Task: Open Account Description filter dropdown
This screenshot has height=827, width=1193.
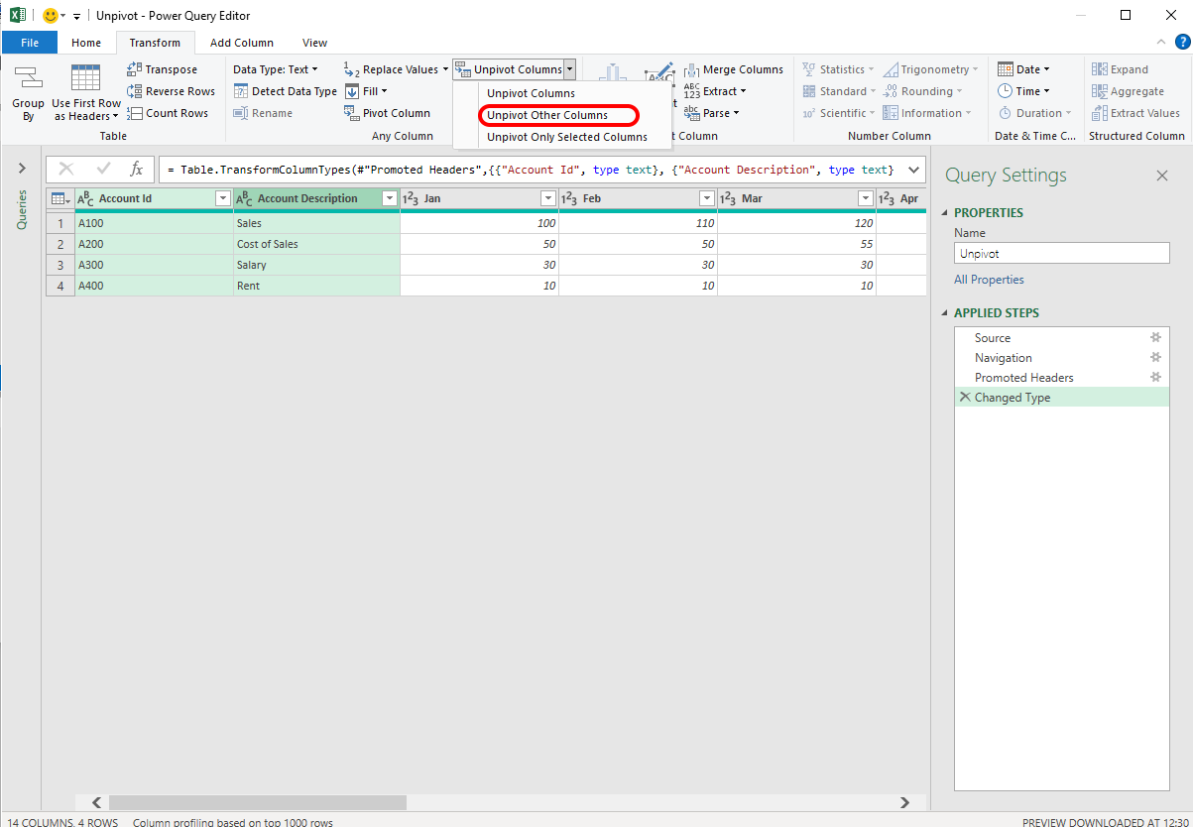Action: coord(390,198)
